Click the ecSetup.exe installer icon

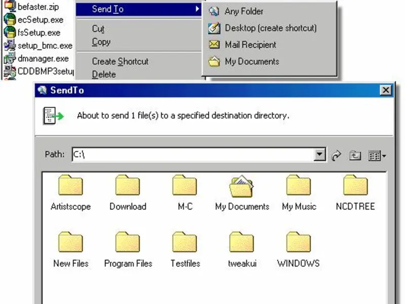pos(10,19)
